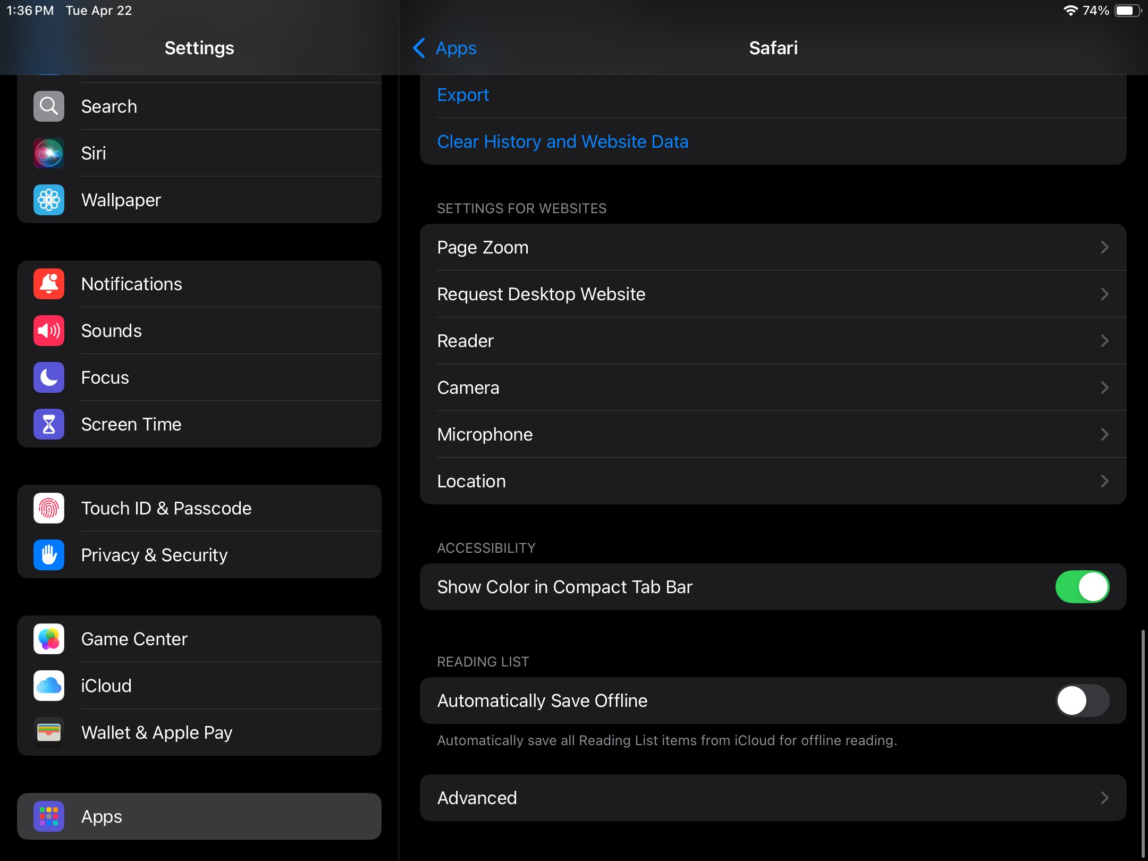Tap the 74% battery percentage

click(1096, 11)
